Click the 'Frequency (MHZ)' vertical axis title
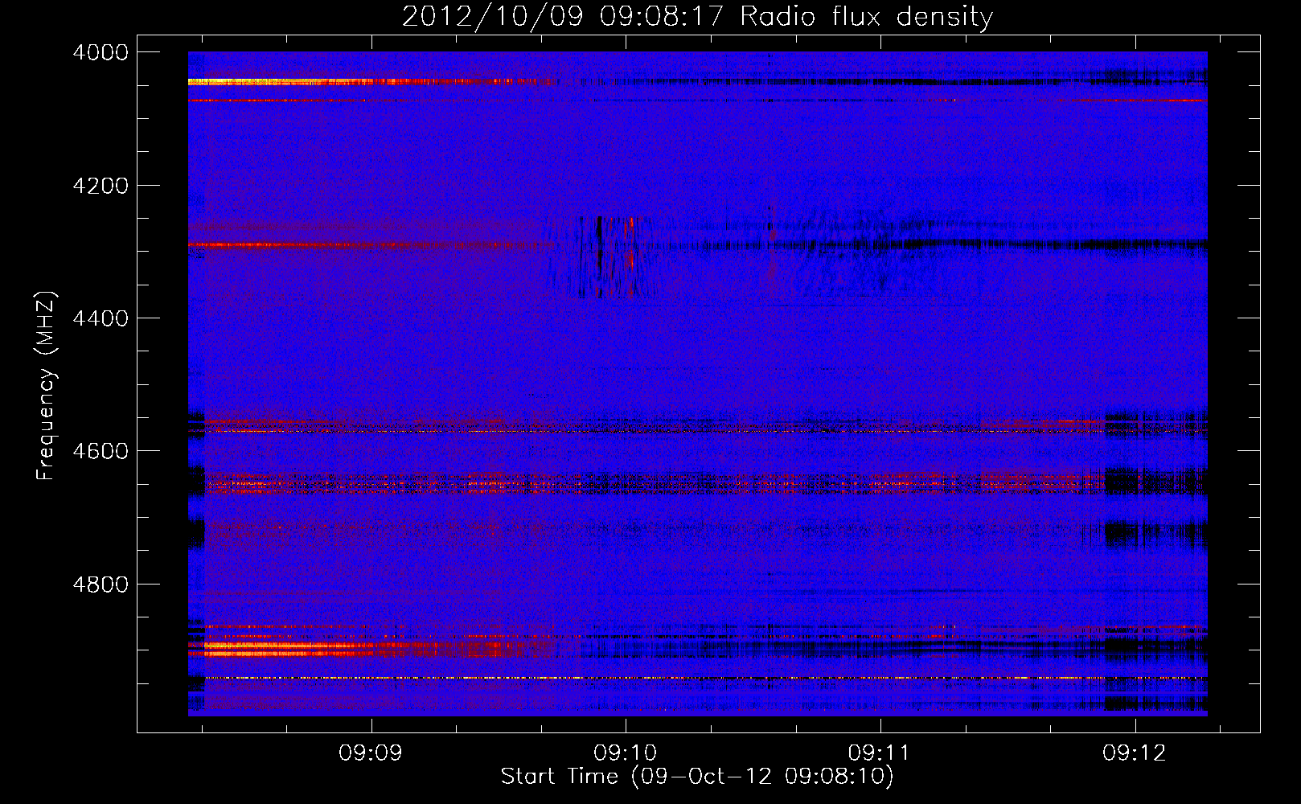Image resolution: width=1301 pixels, height=804 pixels. pos(46,386)
